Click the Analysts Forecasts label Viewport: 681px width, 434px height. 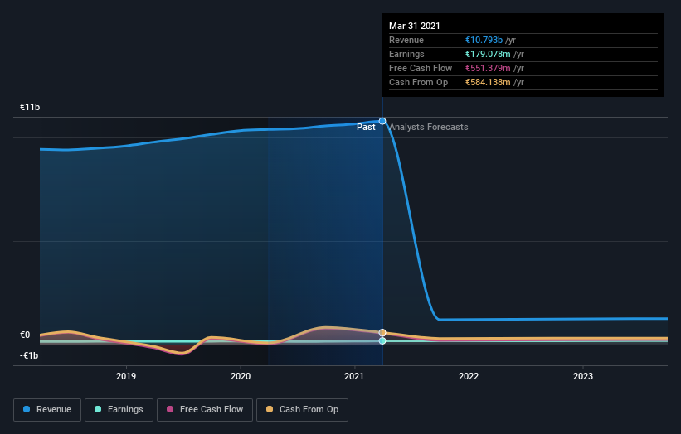coord(429,127)
